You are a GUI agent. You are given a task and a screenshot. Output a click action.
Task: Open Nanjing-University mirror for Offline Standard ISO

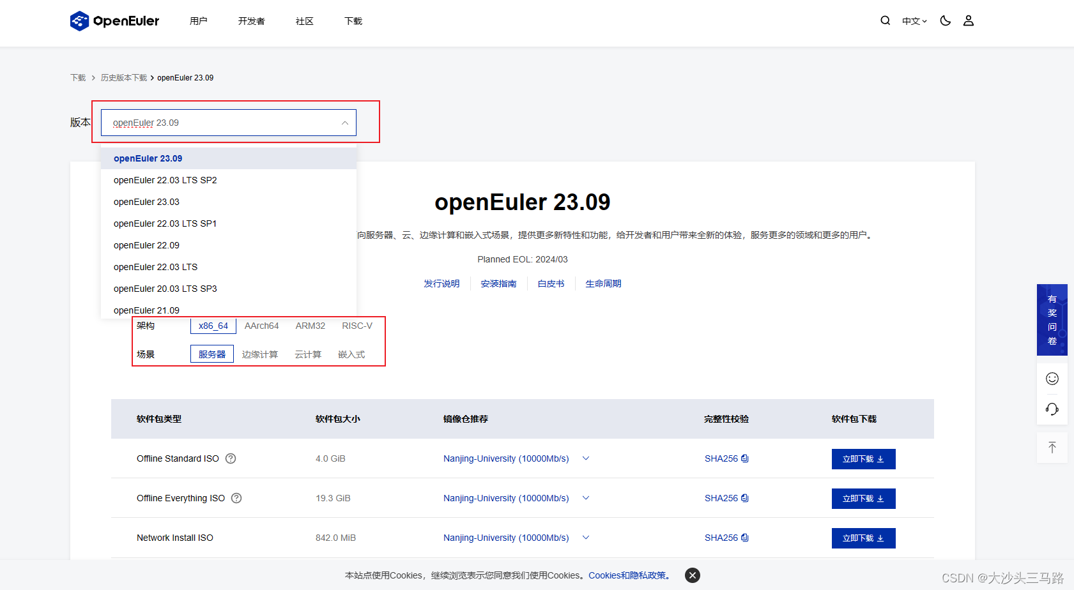[506, 458]
